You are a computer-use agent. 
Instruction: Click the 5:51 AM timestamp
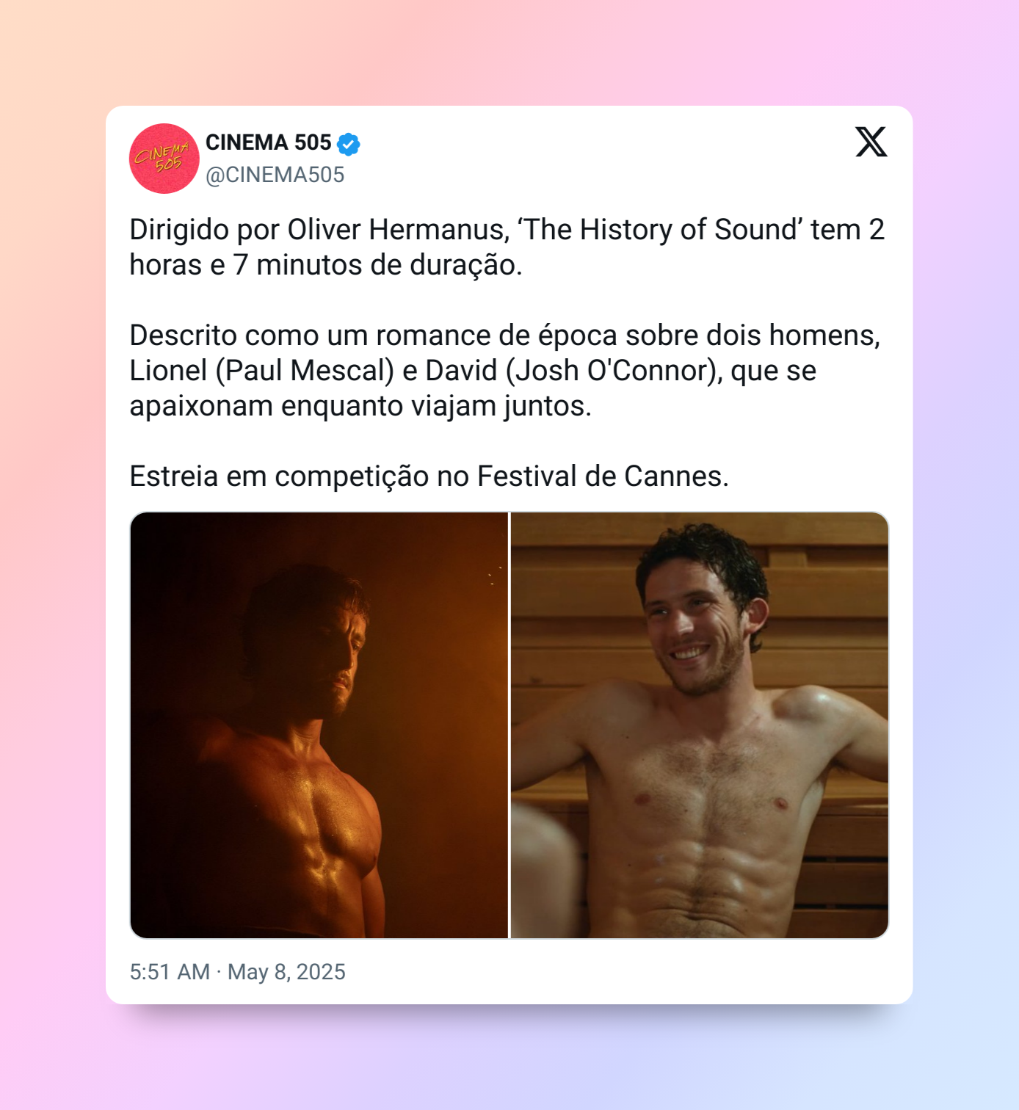pos(170,972)
